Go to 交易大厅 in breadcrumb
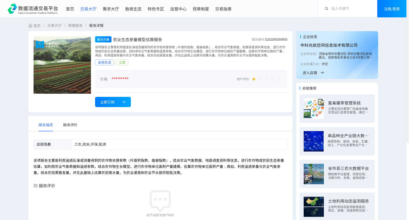This screenshot has width=409, height=220. (54, 26)
